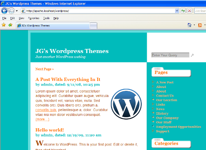Follow the Next Page link
This screenshot has width=206, height=150.
point(44,69)
